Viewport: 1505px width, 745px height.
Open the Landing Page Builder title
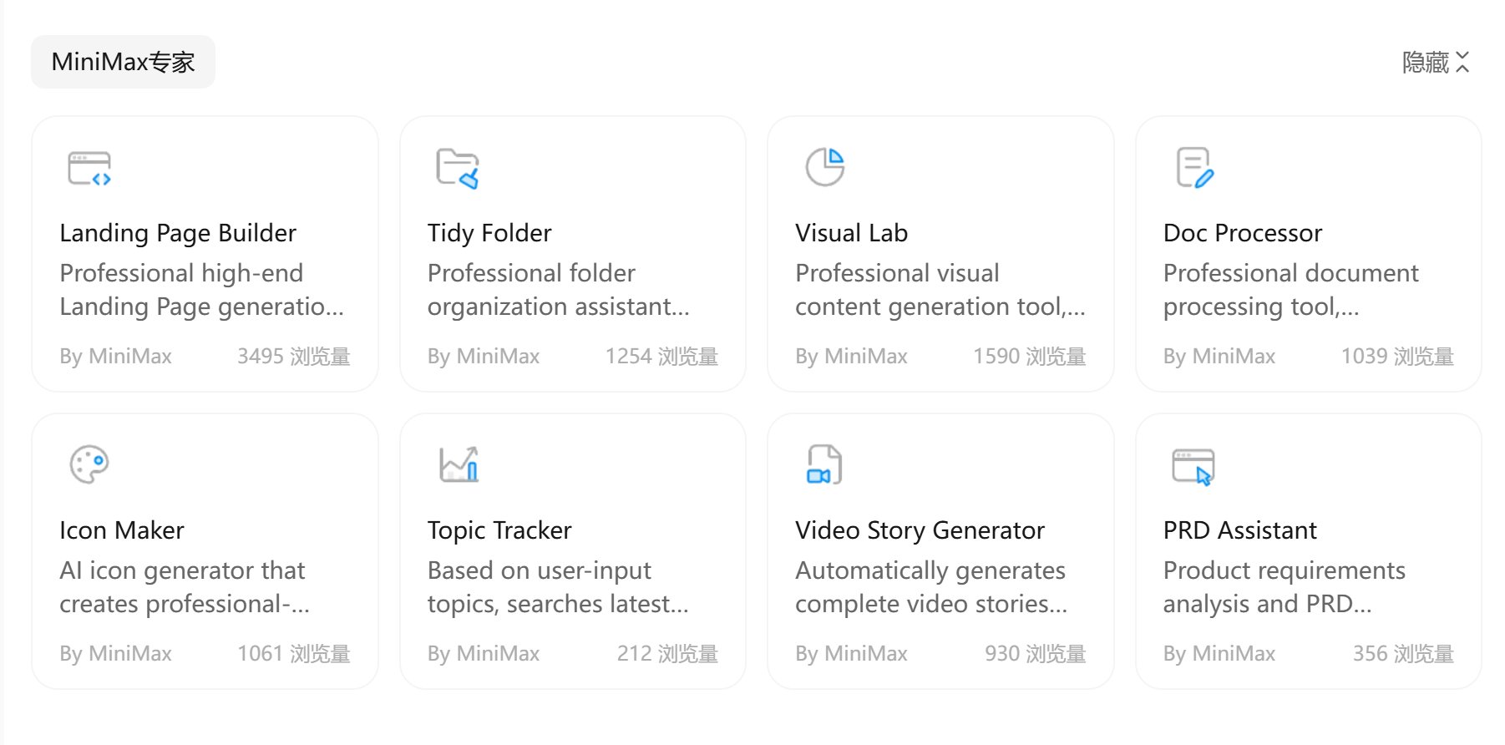pos(178,233)
